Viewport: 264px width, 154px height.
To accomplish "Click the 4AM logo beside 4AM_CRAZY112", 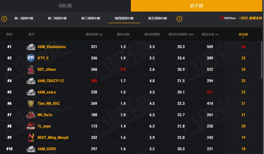I will [31, 81].
